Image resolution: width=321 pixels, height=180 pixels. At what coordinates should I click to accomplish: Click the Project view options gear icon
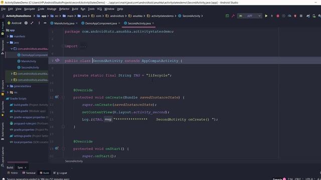click(x=39, y=23)
